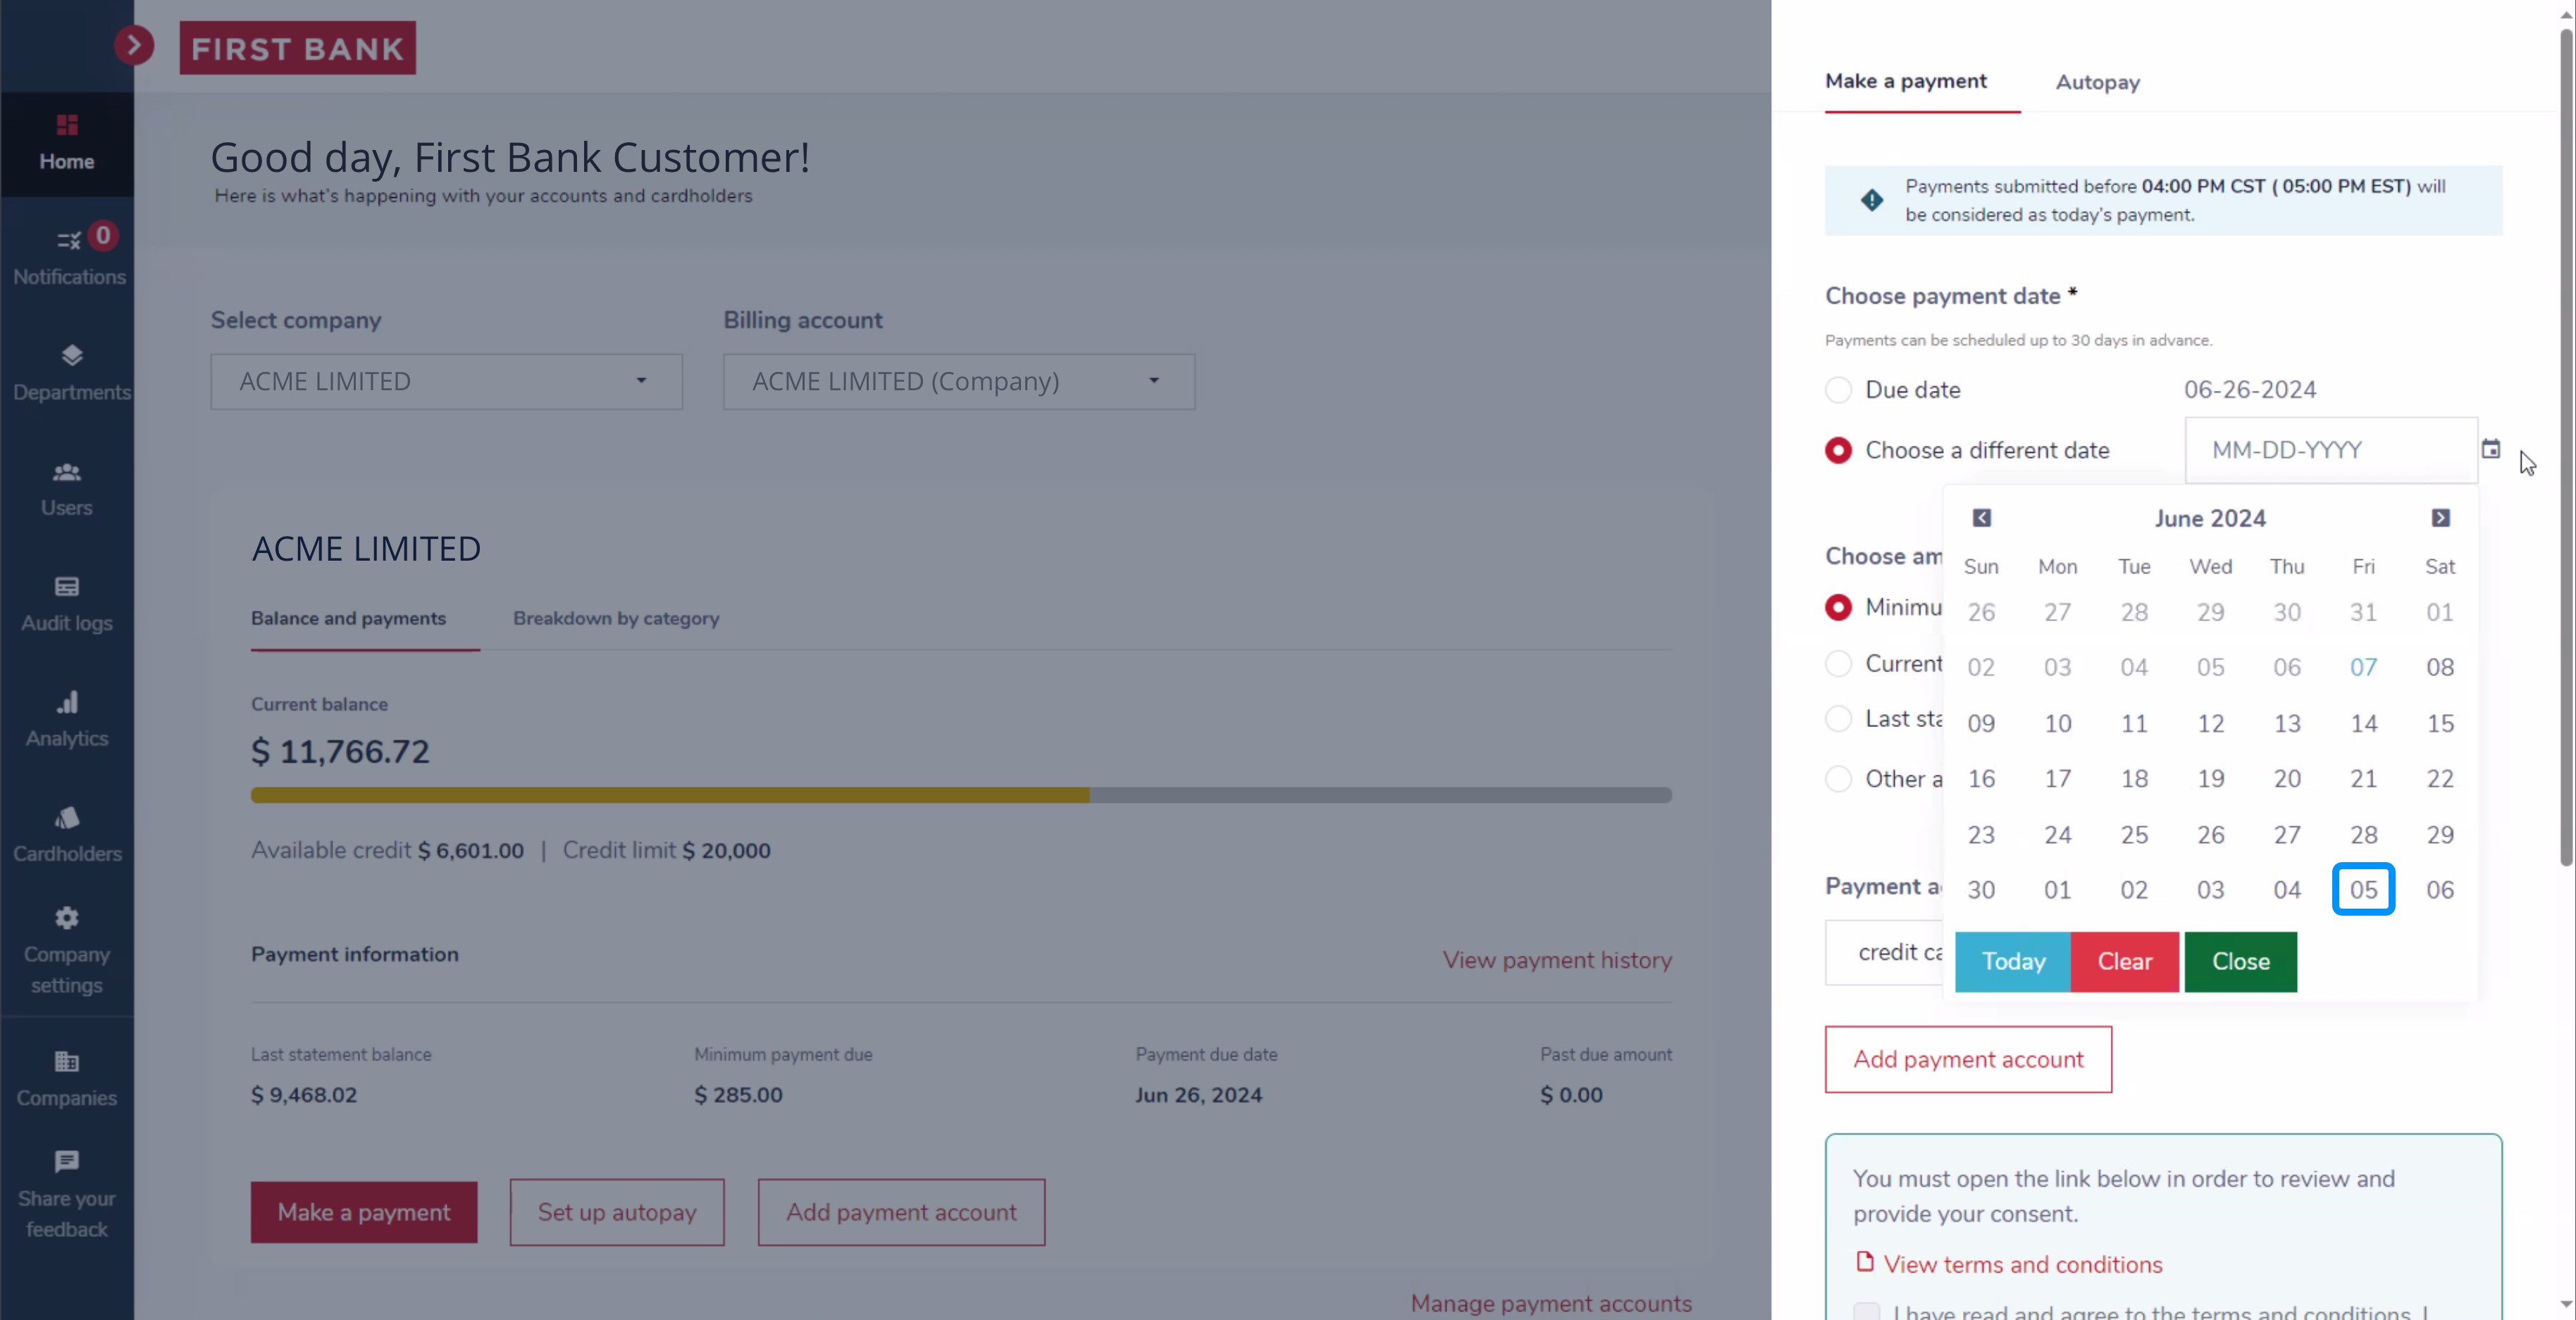
Task: Go to next month in calendar
Action: (2441, 518)
